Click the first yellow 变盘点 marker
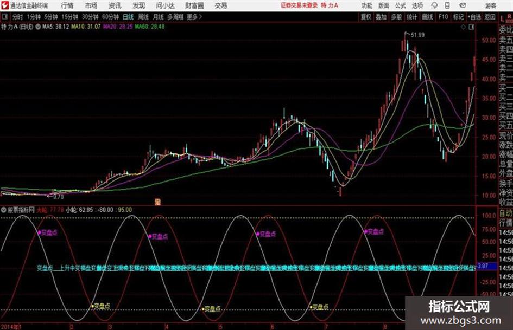This screenshot has height=330, width=513. point(101,306)
